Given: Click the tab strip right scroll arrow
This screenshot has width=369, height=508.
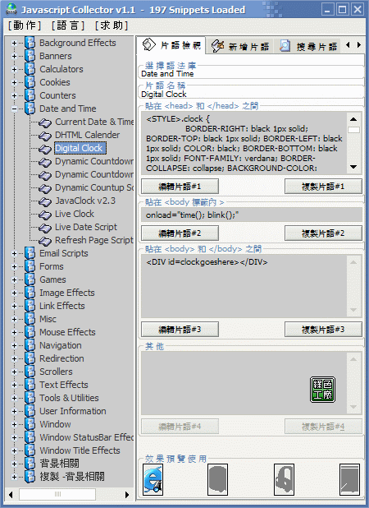Looking at the screenshot, I should point(359,45).
